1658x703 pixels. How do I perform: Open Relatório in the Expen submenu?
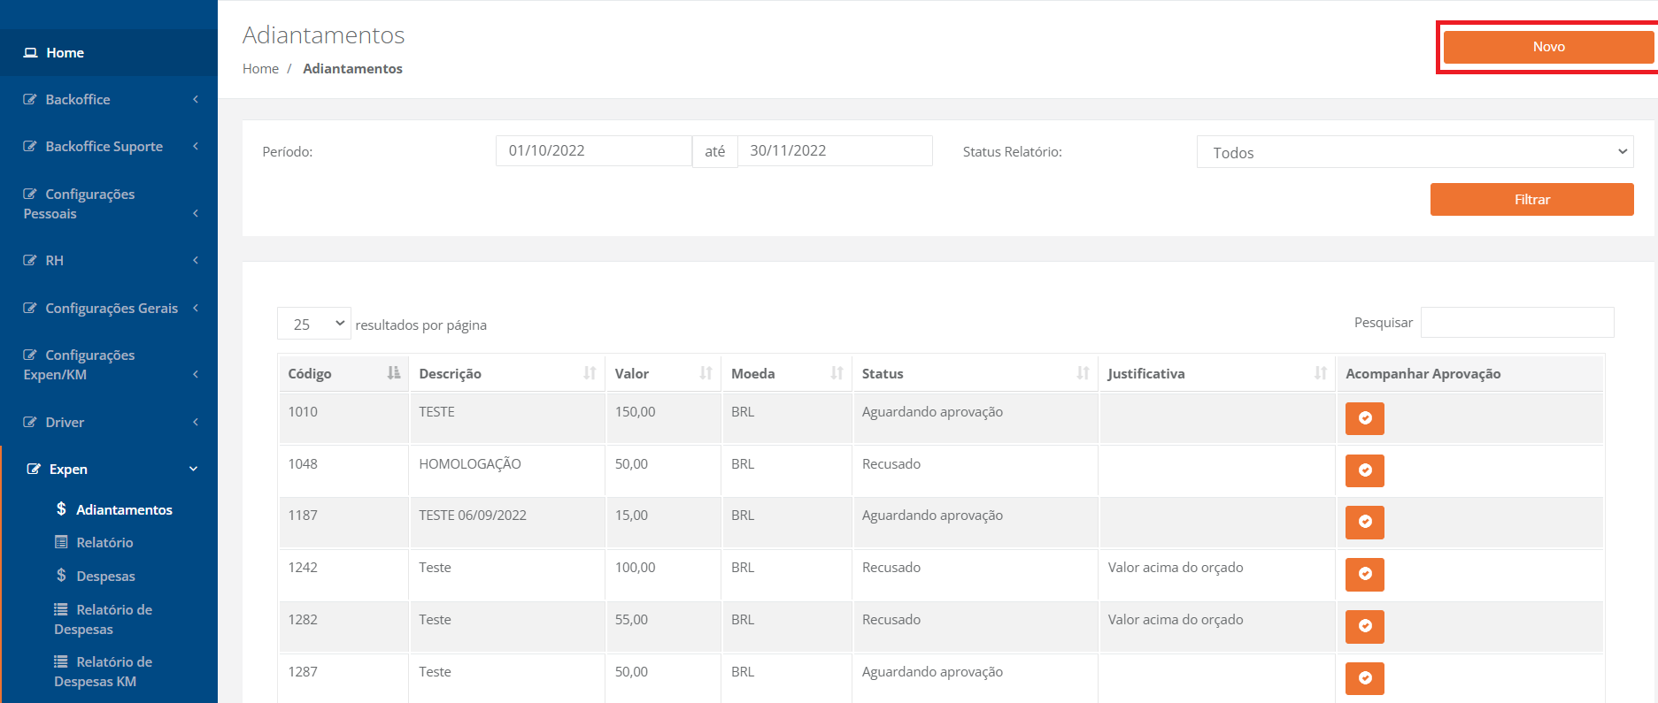pyautogui.click(x=104, y=543)
